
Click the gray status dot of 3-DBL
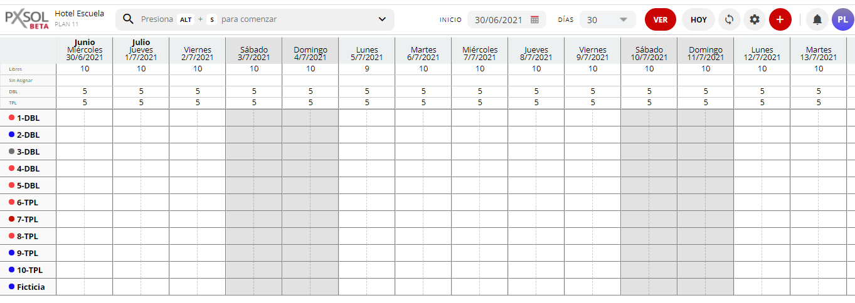[x=12, y=151]
